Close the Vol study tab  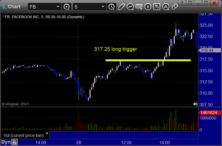point(47,133)
